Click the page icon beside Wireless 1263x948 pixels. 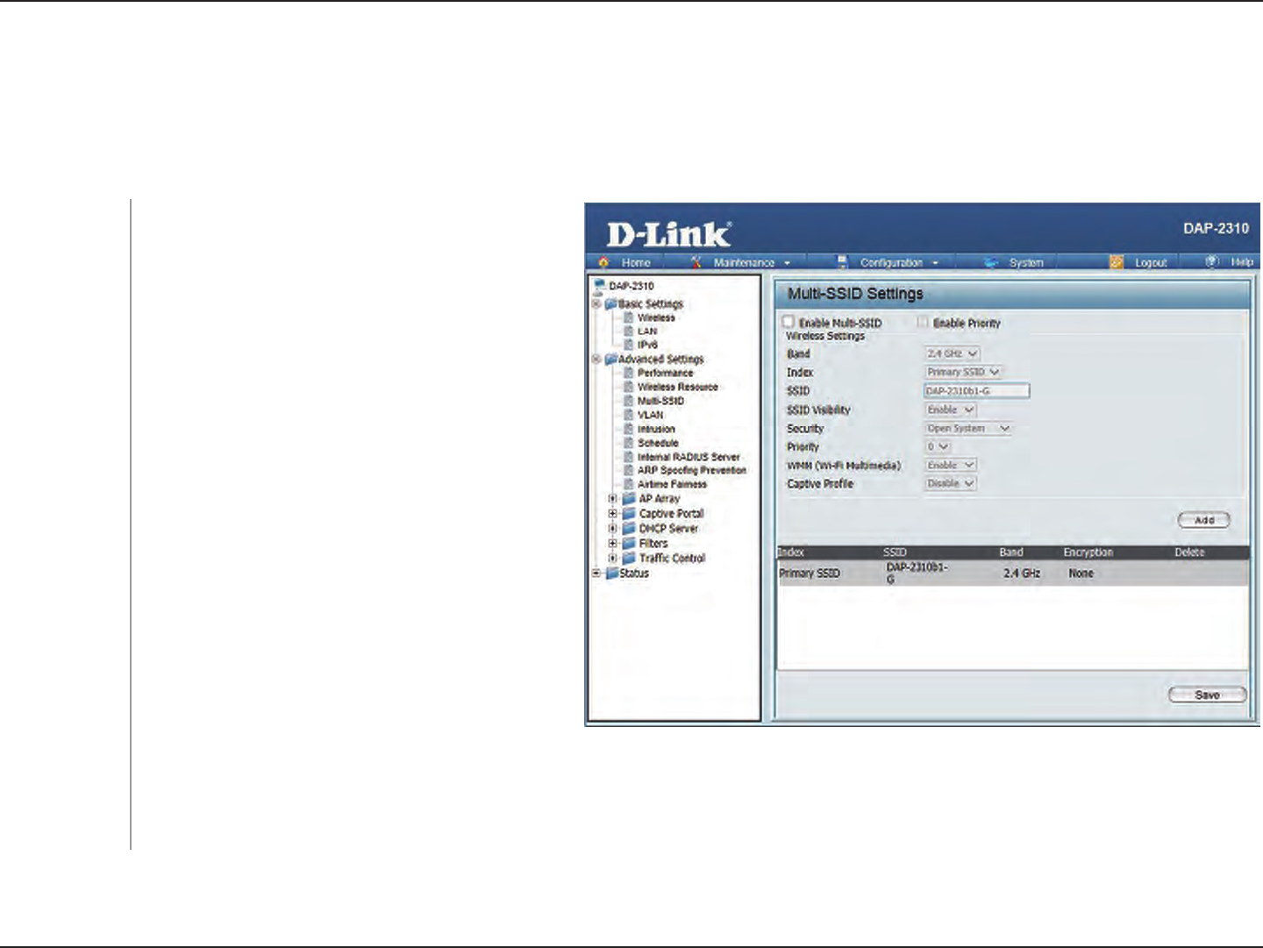628,317
